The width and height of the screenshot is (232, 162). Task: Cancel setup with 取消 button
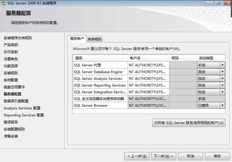click(x=191, y=156)
